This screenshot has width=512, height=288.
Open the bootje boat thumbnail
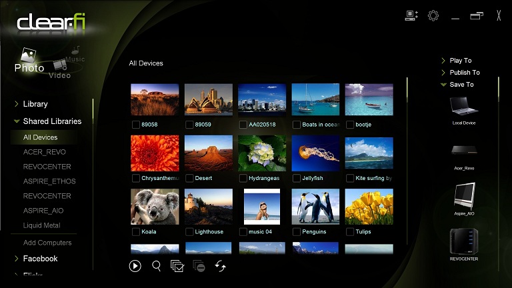pos(369,99)
